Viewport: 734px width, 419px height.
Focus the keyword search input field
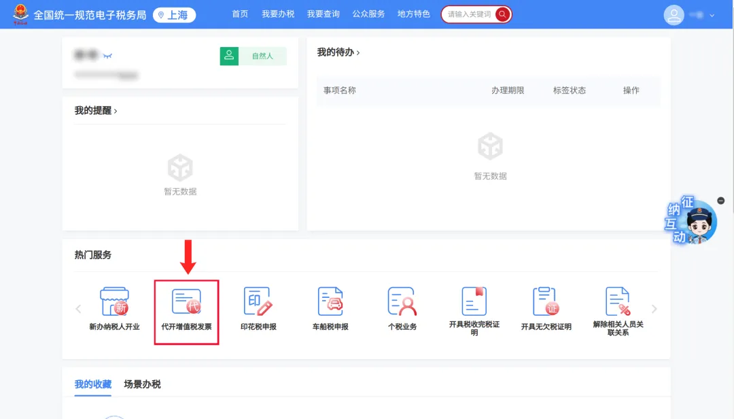pyautogui.click(x=469, y=14)
